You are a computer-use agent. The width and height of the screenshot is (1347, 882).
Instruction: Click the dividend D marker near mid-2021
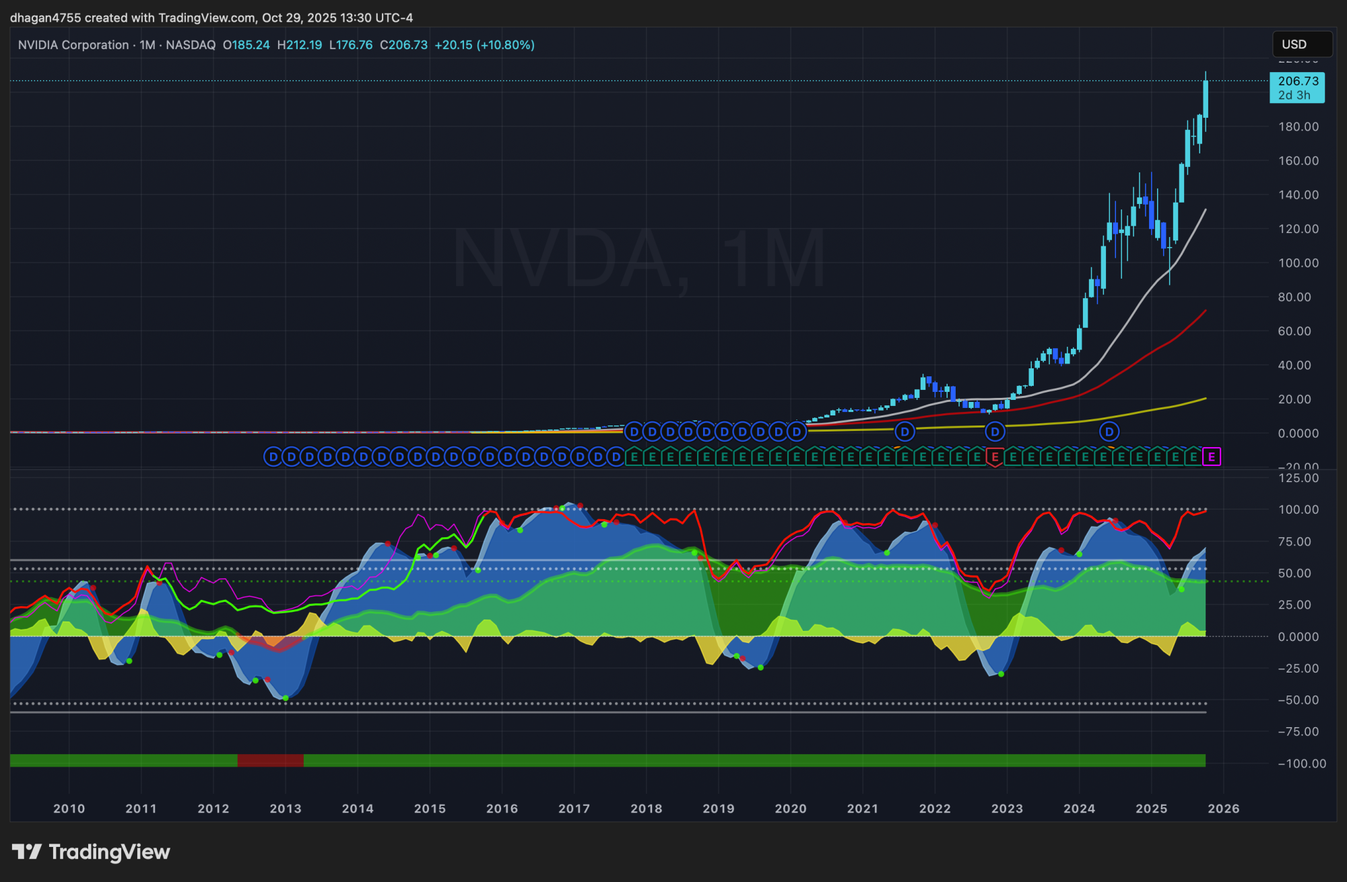[905, 432]
